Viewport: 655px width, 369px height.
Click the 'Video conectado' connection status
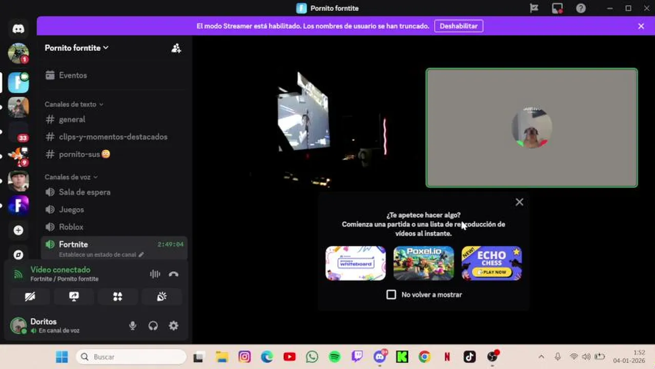[60, 270]
